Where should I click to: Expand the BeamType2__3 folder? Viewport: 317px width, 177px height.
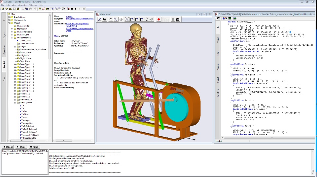[15, 76]
